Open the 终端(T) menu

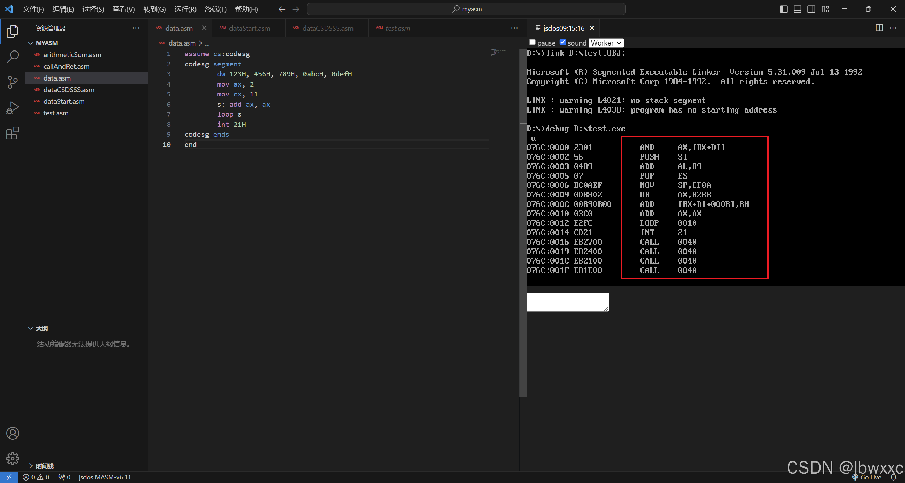pos(216,9)
